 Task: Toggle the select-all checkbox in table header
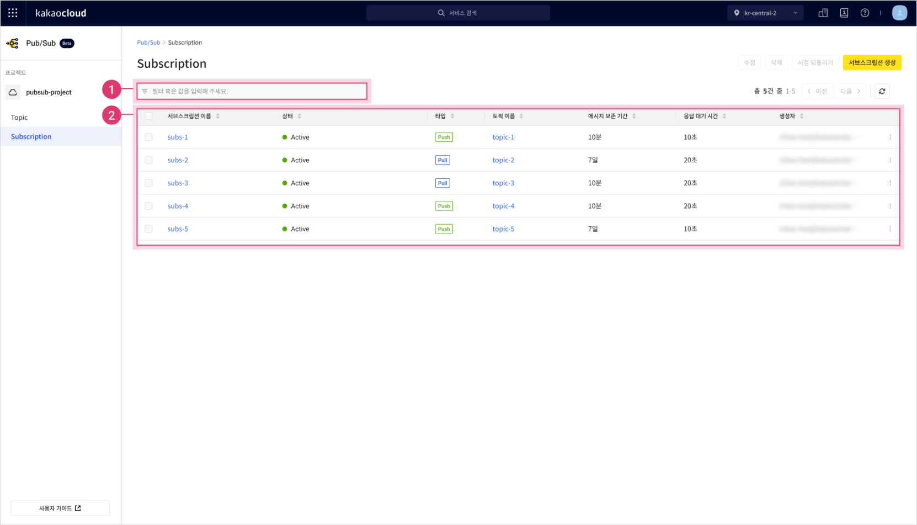point(148,116)
